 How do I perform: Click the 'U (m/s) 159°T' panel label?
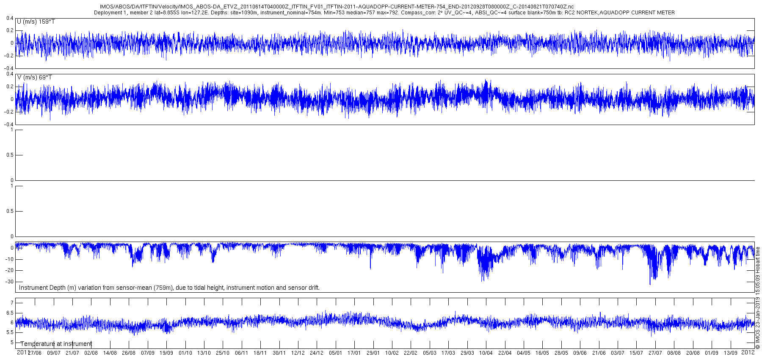click(x=36, y=22)
